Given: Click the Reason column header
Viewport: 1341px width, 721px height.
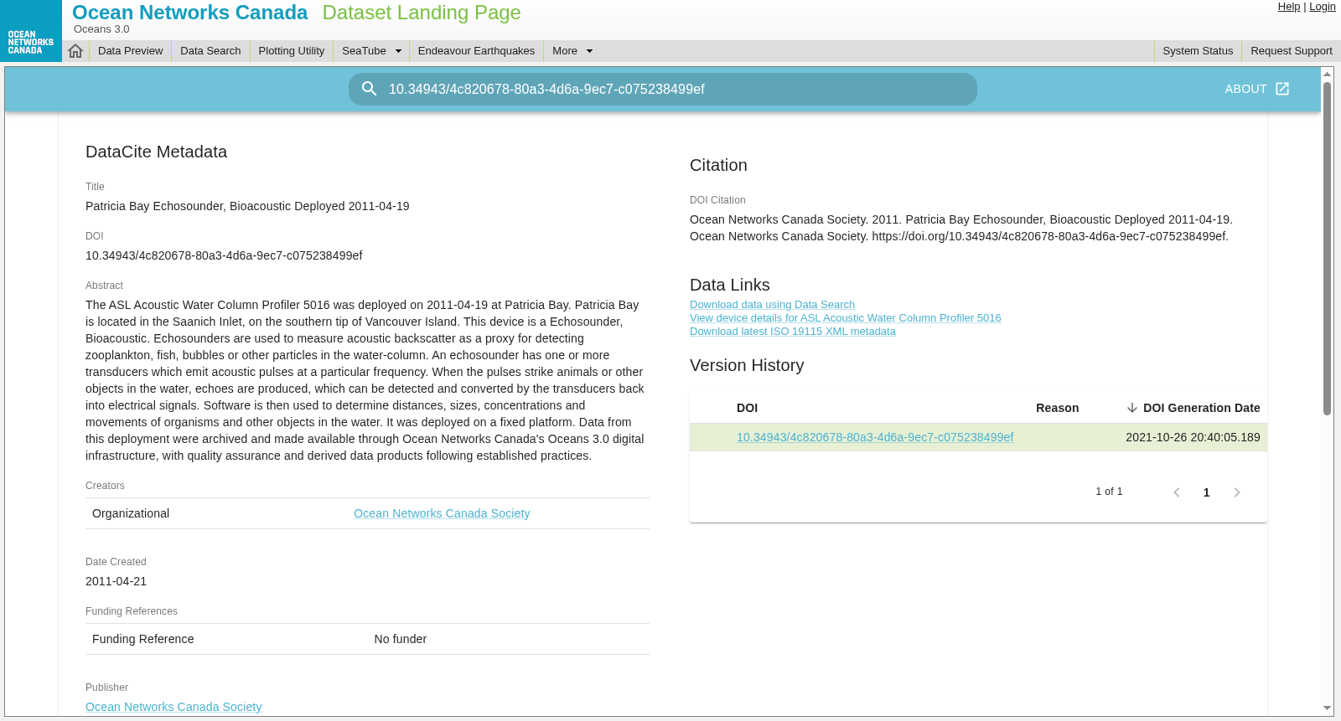Looking at the screenshot, I should tap(1057, 408).
